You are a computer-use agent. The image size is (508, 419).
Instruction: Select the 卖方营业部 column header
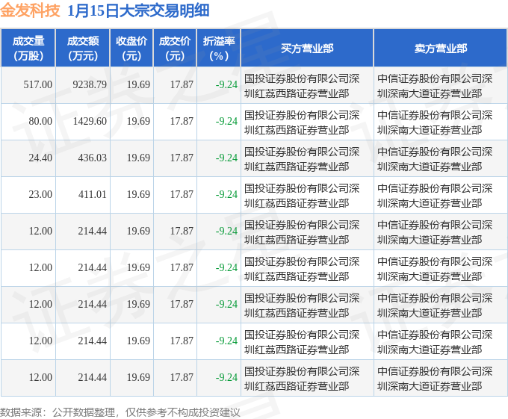(441, 49)
